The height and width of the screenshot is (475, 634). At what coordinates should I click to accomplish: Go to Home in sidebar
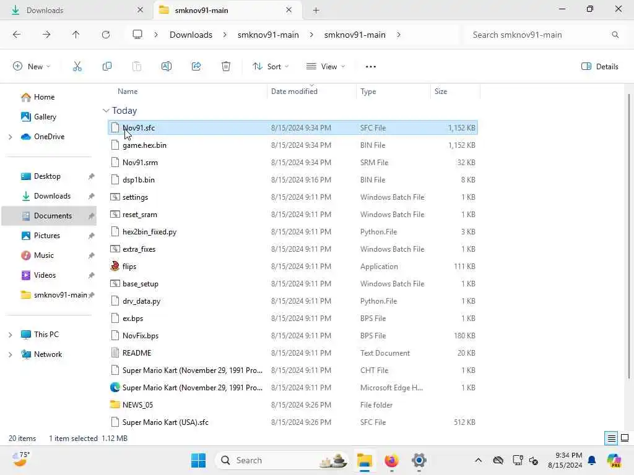coord(44,97)
